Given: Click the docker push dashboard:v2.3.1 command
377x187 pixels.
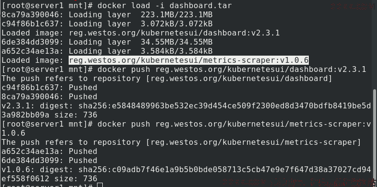Looking at the screenshot, I should click(x=232, y=70).
